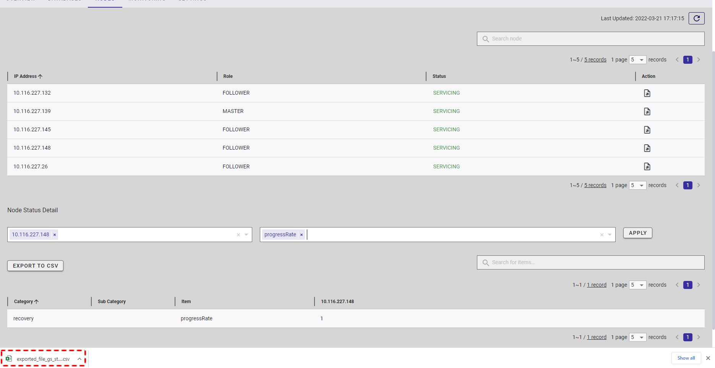Click the Search node input field
This screenshot has width=715, height=368.
tap(590, 39)
